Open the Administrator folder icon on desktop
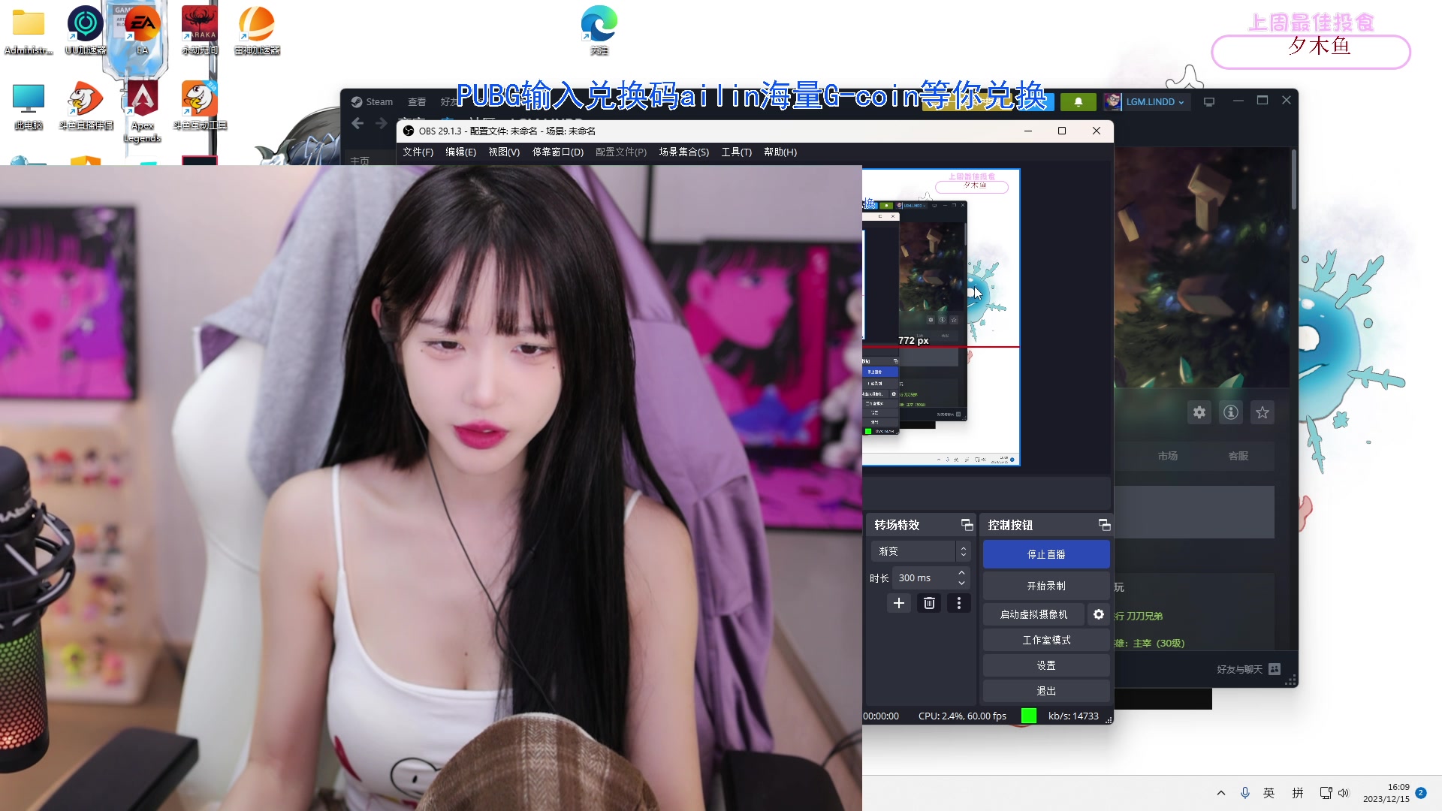 point(29,32)
